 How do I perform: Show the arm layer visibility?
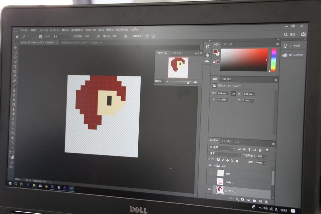pyautogui.click(x=210, y=173)
